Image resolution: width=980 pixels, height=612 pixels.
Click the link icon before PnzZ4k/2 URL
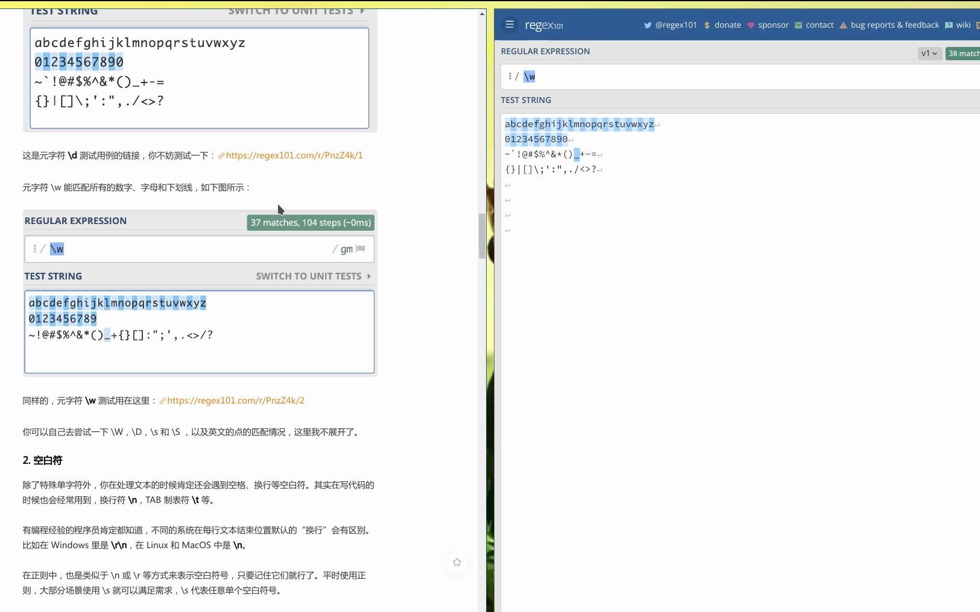coord(163,401)
